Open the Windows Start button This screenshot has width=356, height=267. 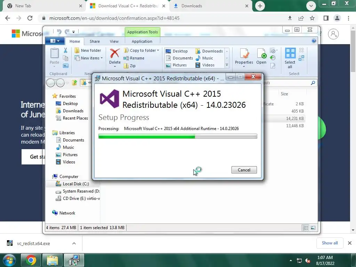9,260
